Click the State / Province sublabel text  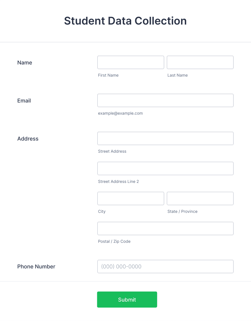point(182,211)
